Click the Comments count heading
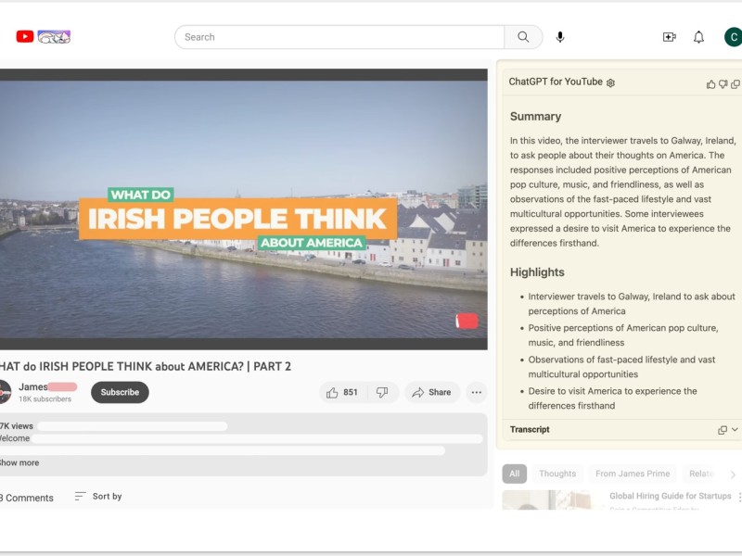 click(x=27, y=498)
